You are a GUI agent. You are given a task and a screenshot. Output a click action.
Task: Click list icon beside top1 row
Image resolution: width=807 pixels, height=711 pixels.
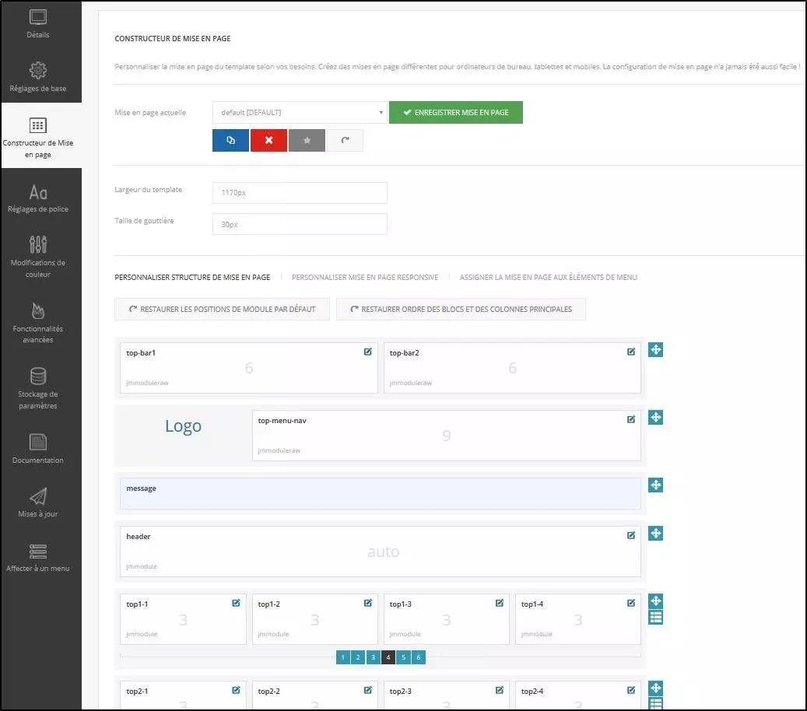tap(656, 618)
